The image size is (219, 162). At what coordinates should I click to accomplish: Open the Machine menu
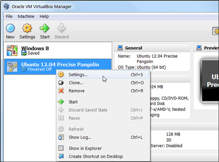point(26,16)
